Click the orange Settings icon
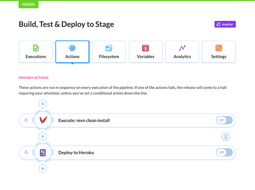Viewport: 255px width, 190px height. [x=219, y=48]
